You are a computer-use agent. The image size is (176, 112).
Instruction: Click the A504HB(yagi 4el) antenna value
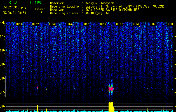click(x=99, y=13)
